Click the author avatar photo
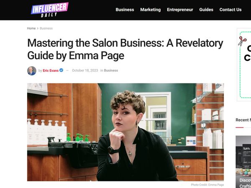 pos(32,70)
